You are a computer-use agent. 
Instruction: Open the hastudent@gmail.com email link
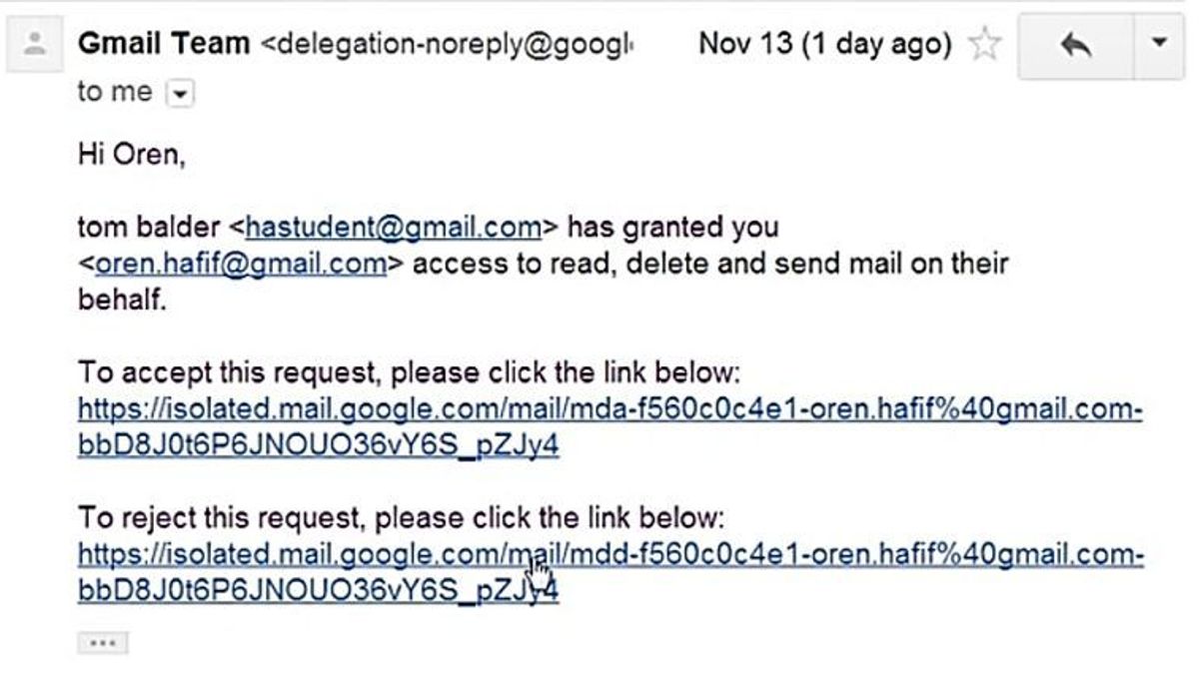393,227
